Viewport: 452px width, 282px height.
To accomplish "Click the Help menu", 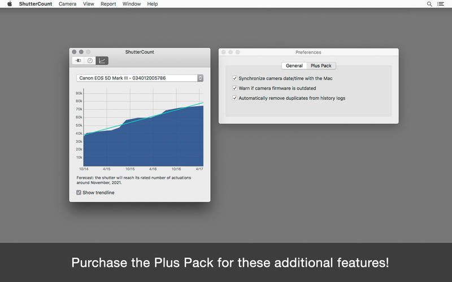I will pos(153,4).
